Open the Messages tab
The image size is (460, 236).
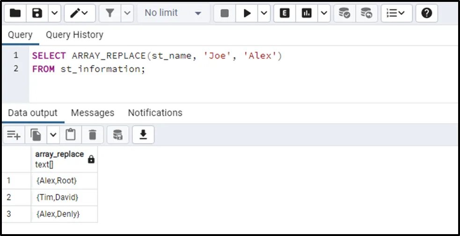click(93, 113)
